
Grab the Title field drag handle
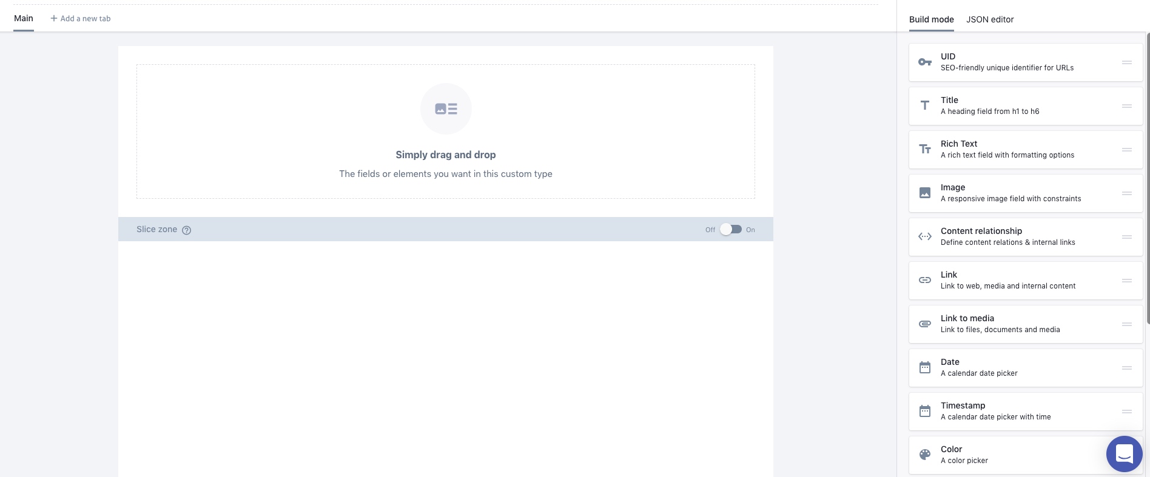tap(1127, 106)
